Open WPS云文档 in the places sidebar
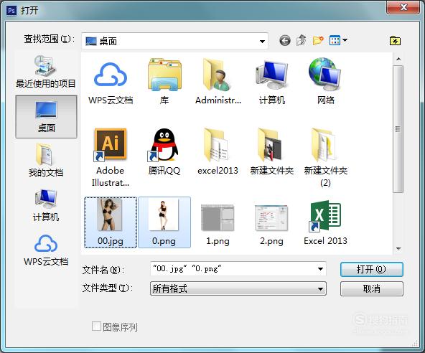Image resolution: width=425 pixels, height=353 pixels. [x=46, y=250]
